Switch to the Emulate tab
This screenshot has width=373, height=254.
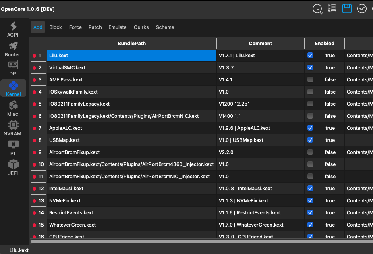pos(118,27)
